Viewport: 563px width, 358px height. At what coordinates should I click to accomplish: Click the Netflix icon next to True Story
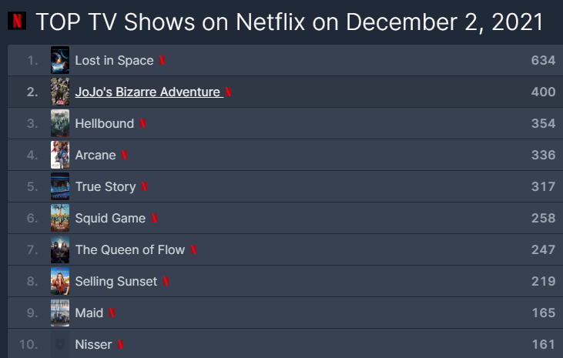[x=144, y=187]
